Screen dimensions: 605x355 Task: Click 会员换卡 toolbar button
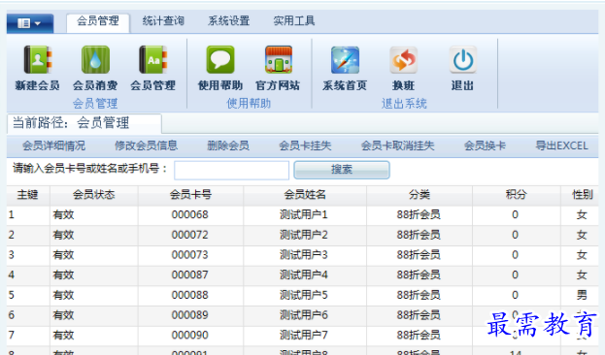(485, 145)
